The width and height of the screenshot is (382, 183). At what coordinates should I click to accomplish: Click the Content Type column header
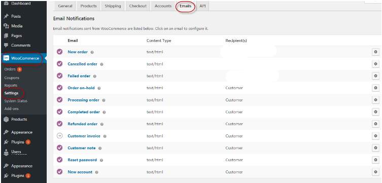159,41
